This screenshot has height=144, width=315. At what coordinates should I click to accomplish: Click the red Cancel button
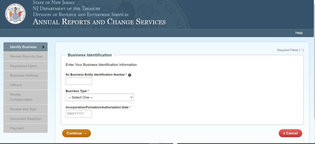coord(290,133)
